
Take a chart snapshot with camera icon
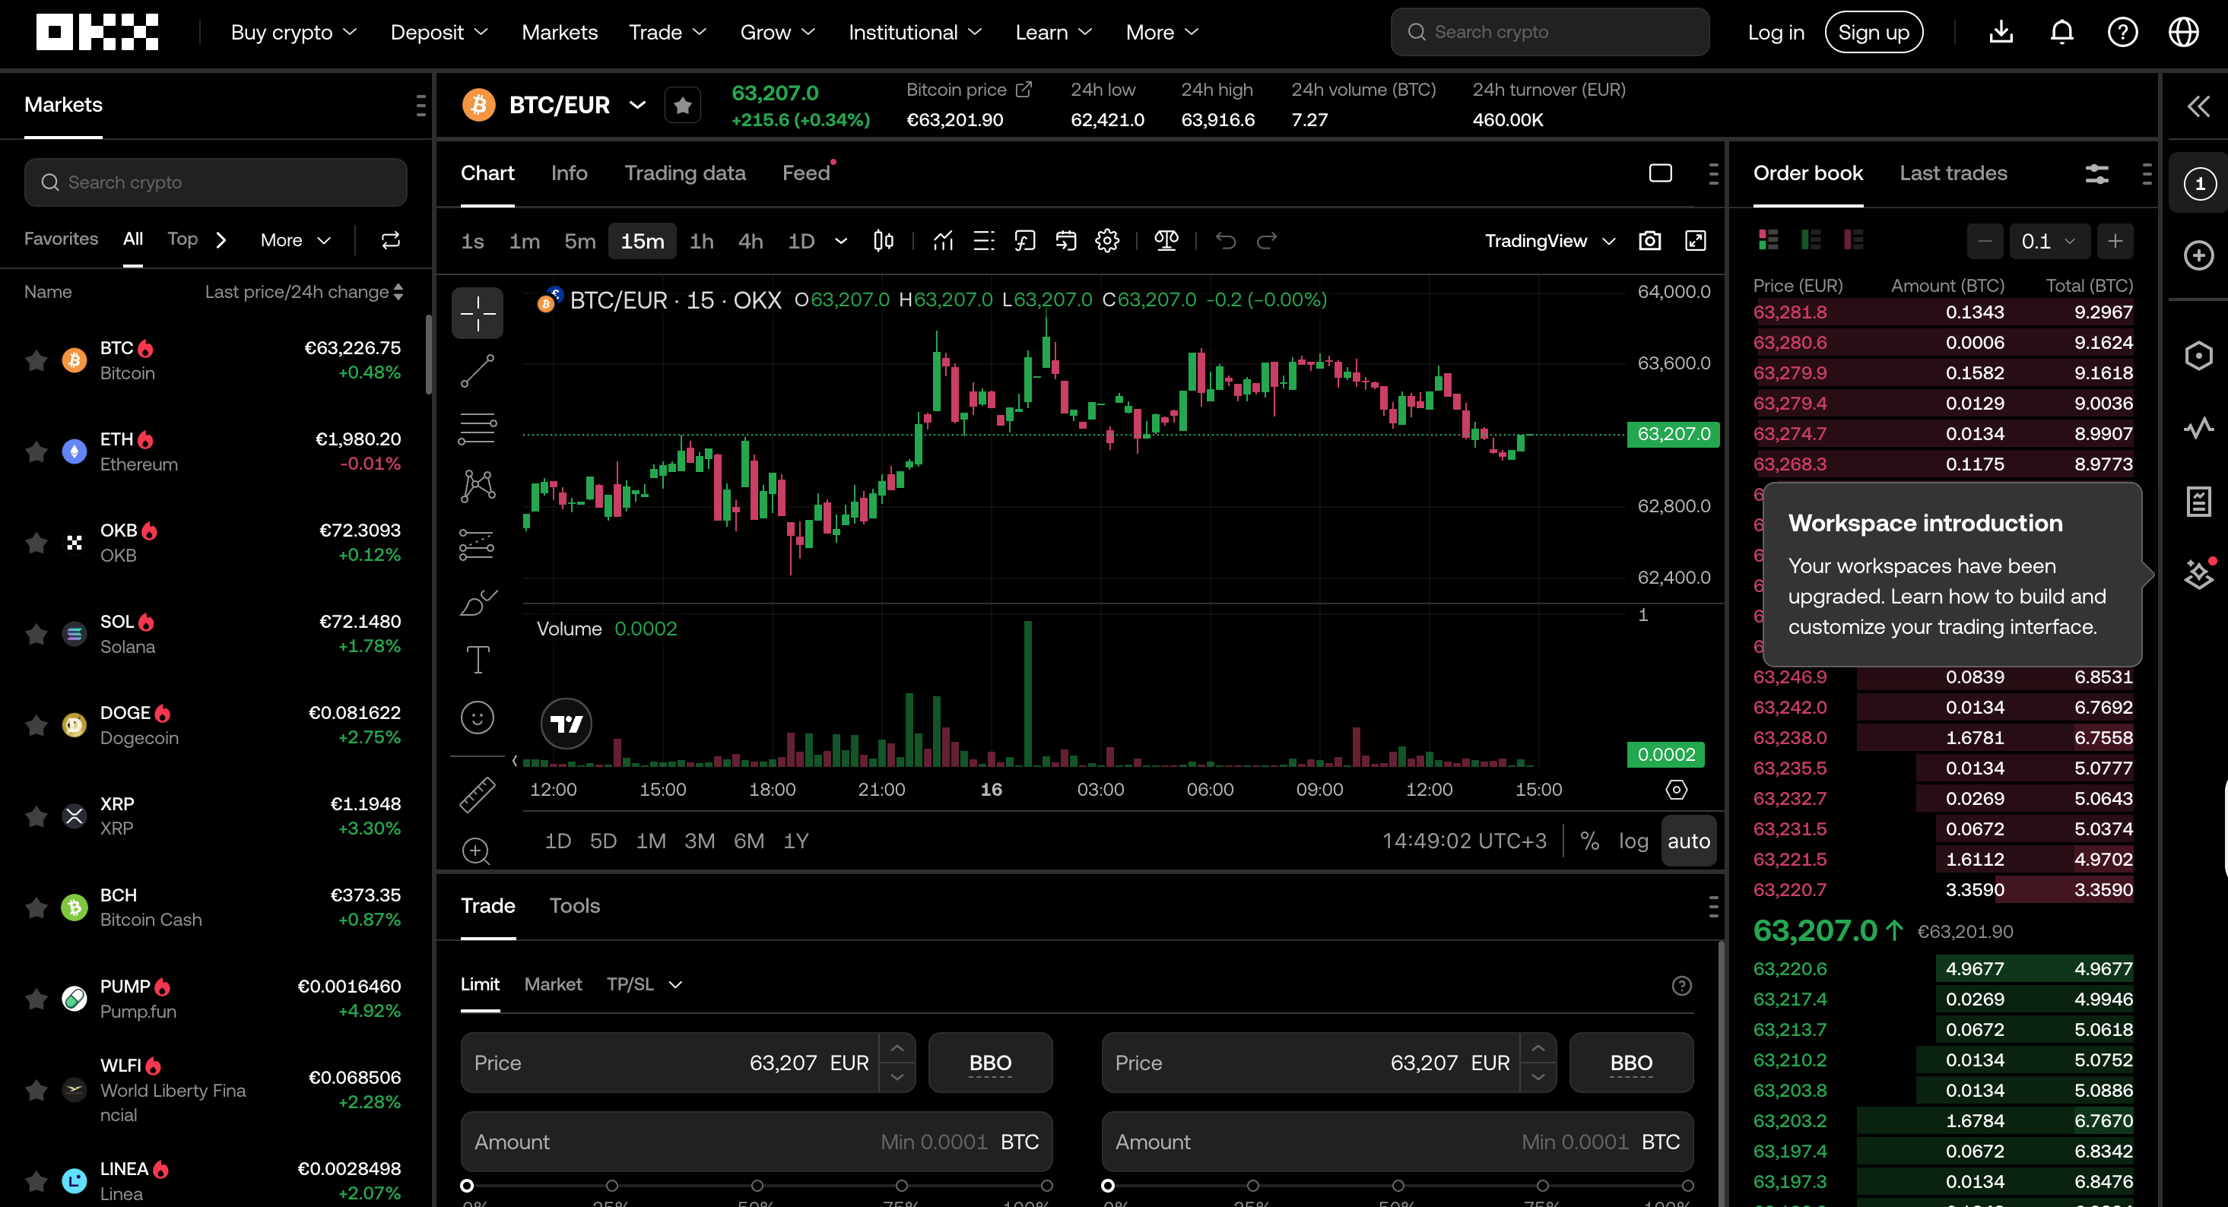coord(1650,240)
